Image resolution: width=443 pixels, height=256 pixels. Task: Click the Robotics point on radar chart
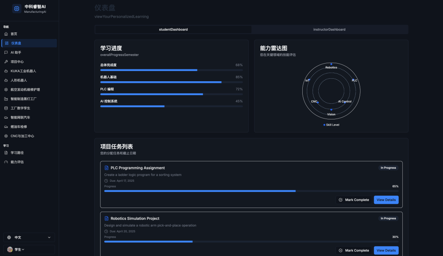tap(331, 64)
